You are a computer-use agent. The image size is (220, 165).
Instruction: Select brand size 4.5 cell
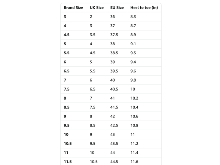point(67,35)
